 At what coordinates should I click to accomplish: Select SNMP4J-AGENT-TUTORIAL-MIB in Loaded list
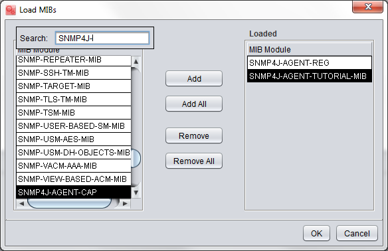point(310,76)
